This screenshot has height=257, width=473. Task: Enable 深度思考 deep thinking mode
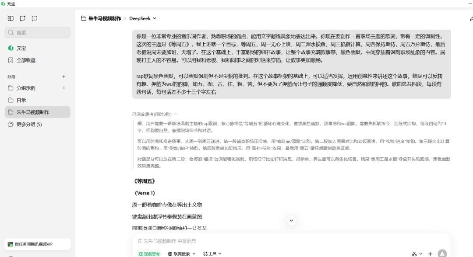click(148, 254)
